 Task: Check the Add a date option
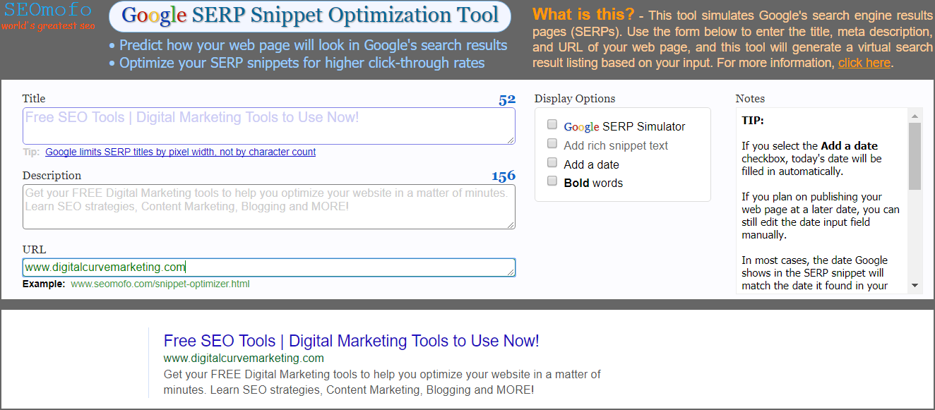(552, 163)
